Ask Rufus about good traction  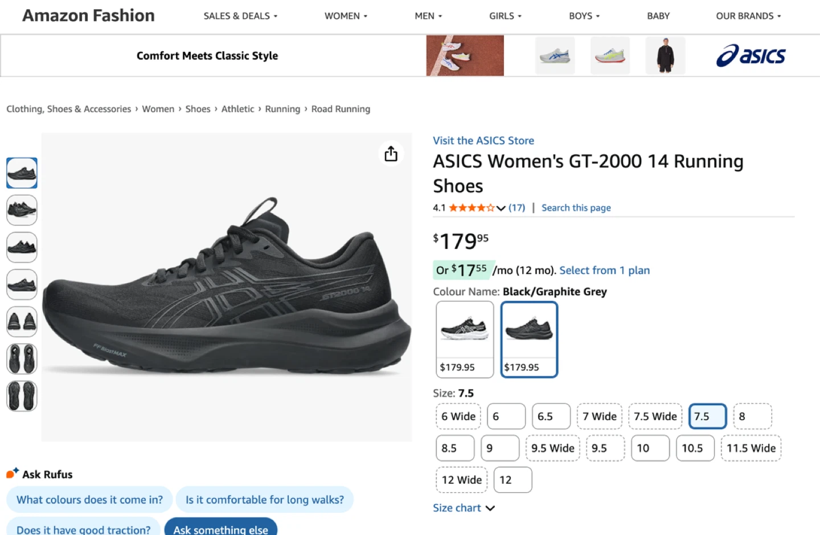pos(83,526)
